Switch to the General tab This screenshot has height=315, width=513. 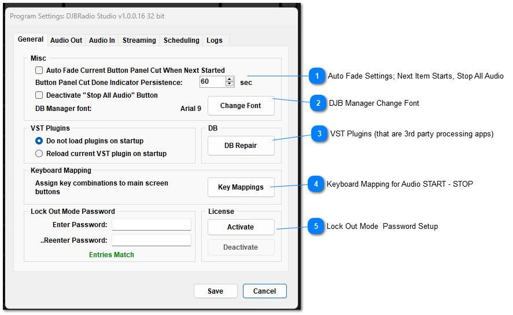point(31,39)
